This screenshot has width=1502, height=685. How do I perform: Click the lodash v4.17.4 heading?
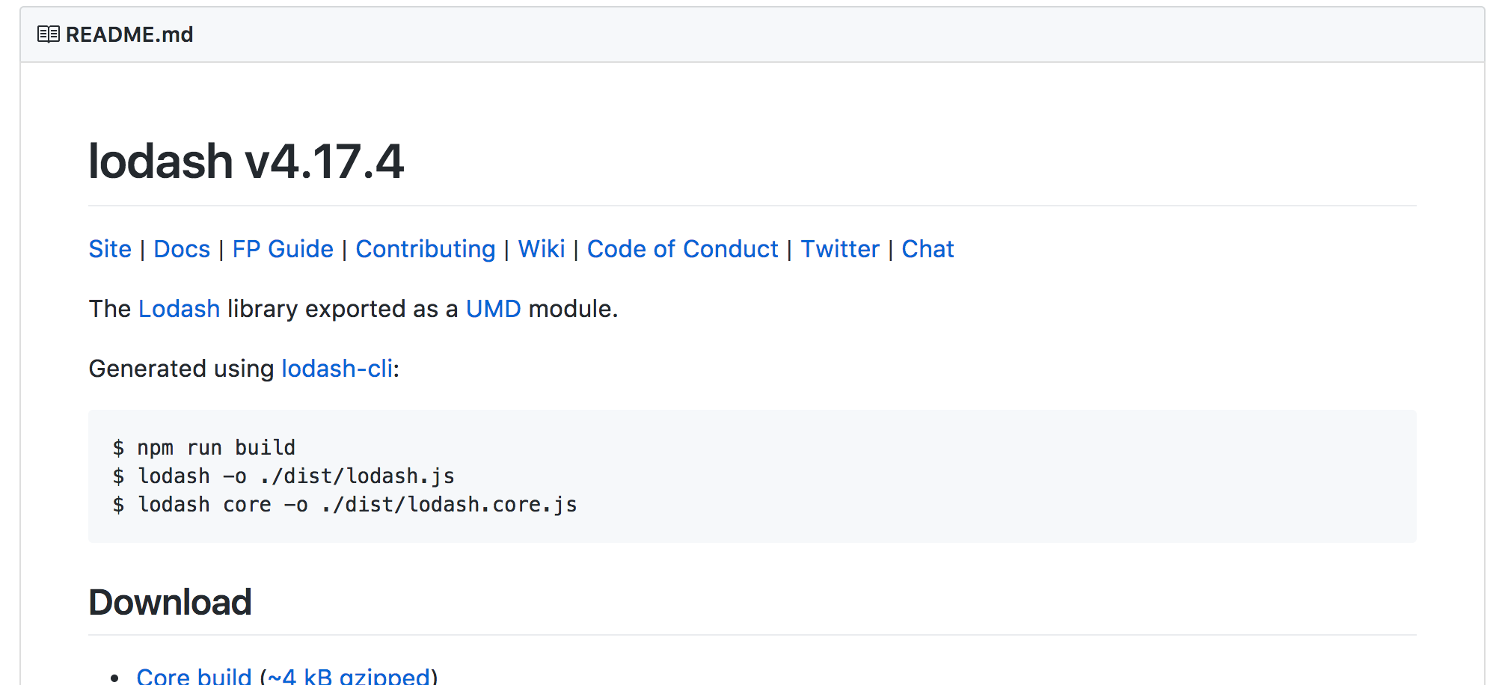click(246, 162)
